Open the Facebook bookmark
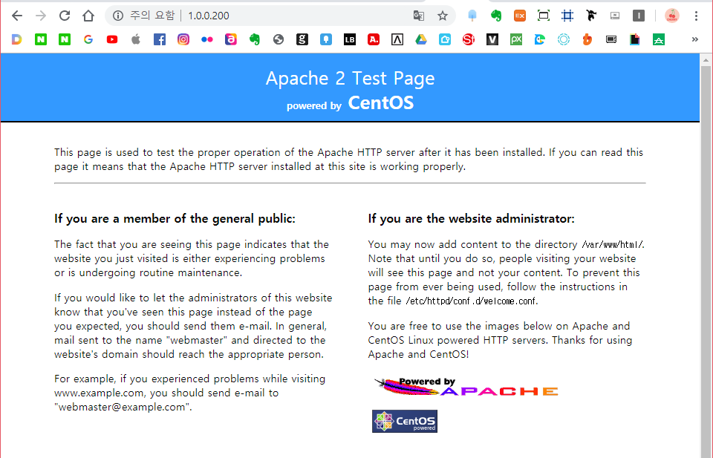This screenshot has width=713, height=458. [x=160, y=39]
